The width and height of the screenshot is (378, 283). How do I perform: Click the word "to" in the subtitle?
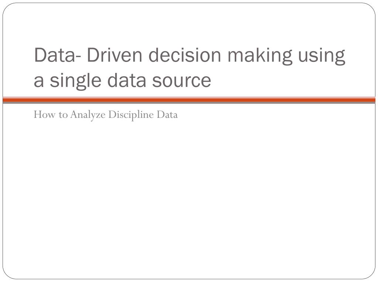[x=63, y=115]
